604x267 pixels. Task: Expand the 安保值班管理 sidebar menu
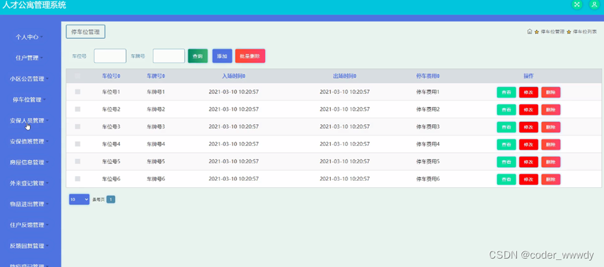pyautogui.click(x=29, y=141)
